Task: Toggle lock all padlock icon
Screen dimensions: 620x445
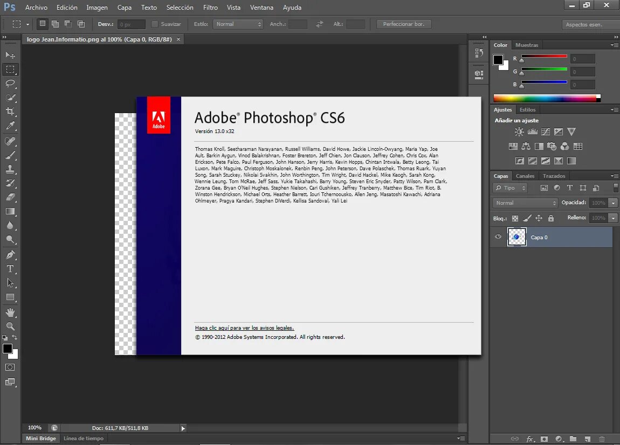Action: [x=551, y=218]
